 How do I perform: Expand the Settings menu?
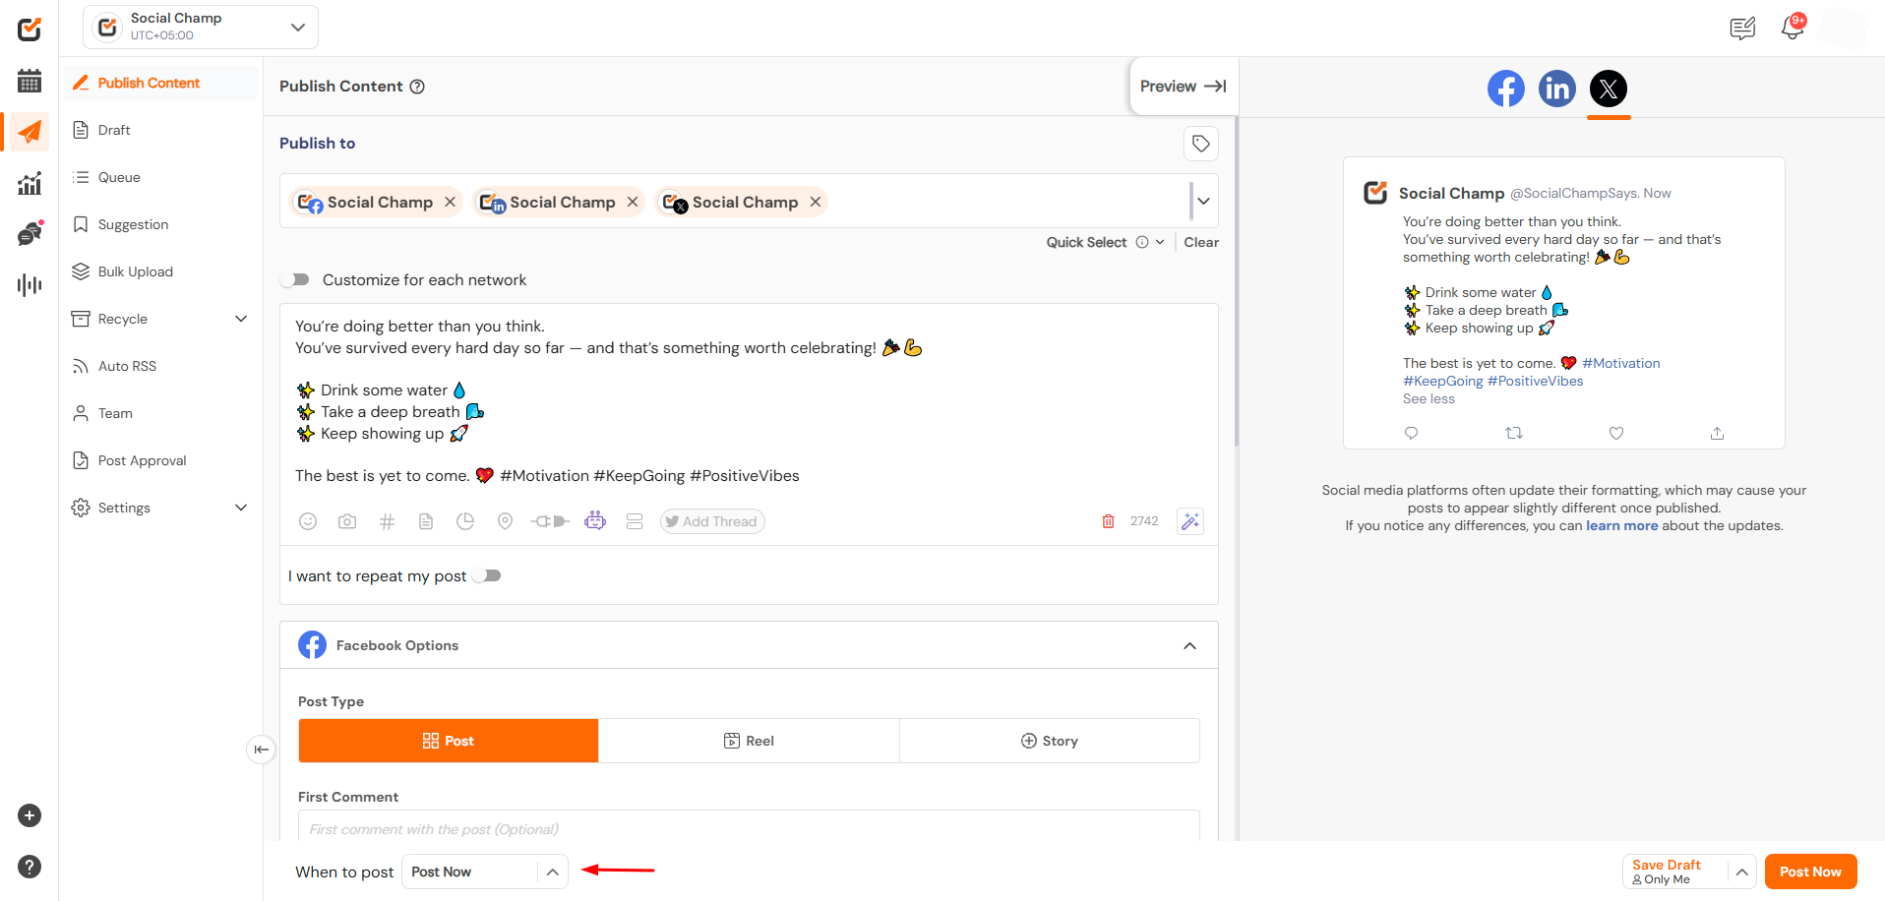(161, 508)
